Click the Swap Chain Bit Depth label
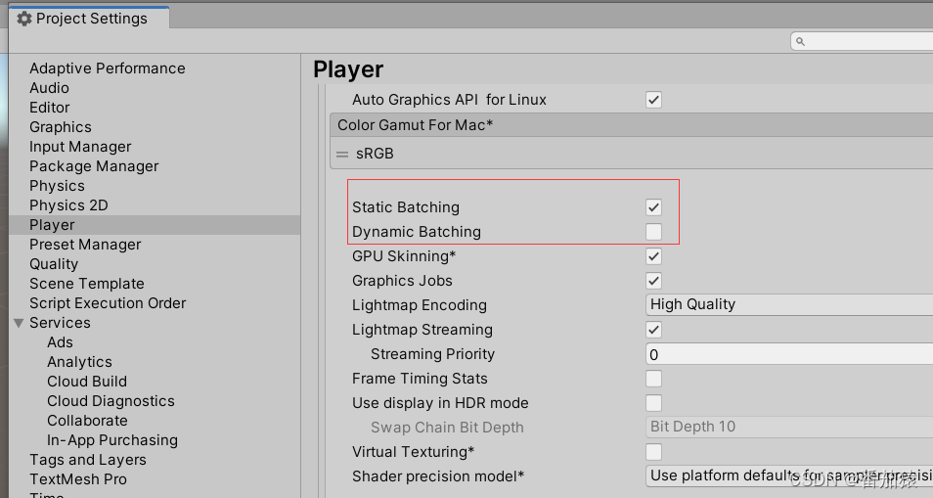This screenshot has width=933, height=498. 447,428
